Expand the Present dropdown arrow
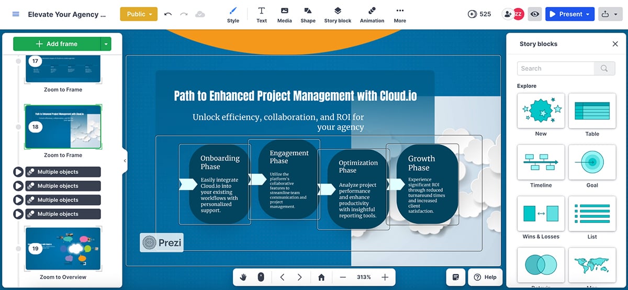This screenshot has height=290, width=628. click(588, 14)
